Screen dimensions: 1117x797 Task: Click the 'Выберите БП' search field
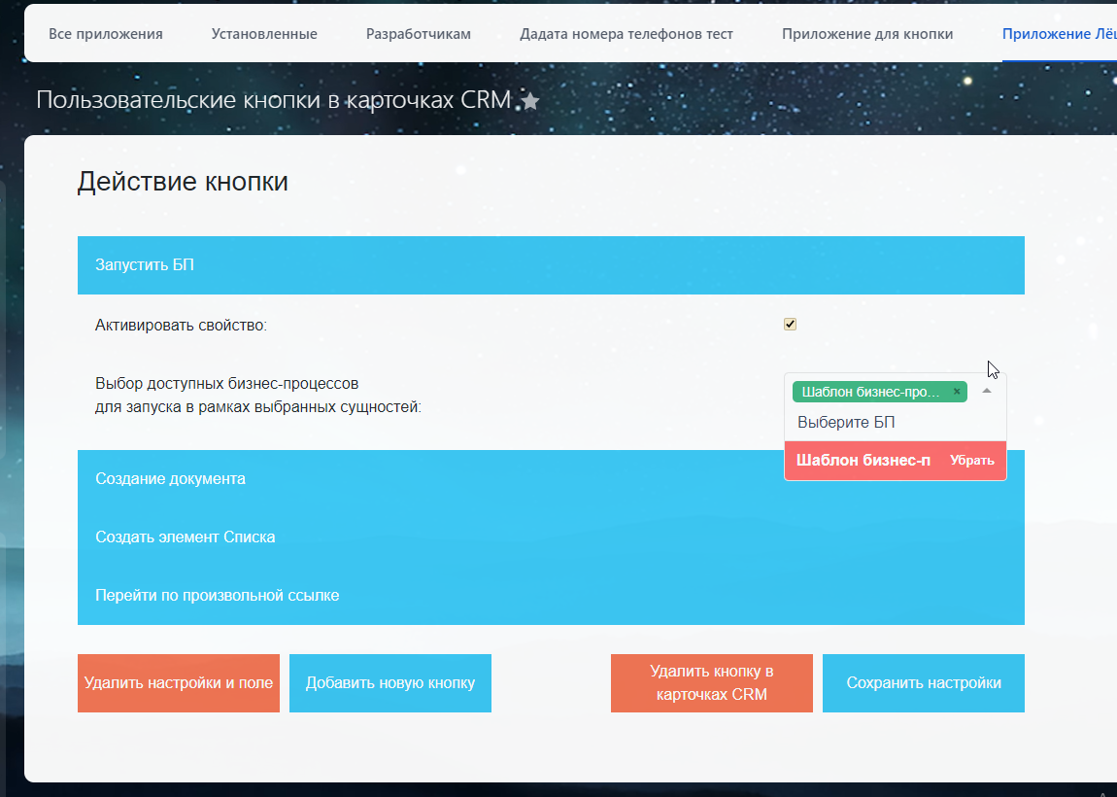click(874, 423)
